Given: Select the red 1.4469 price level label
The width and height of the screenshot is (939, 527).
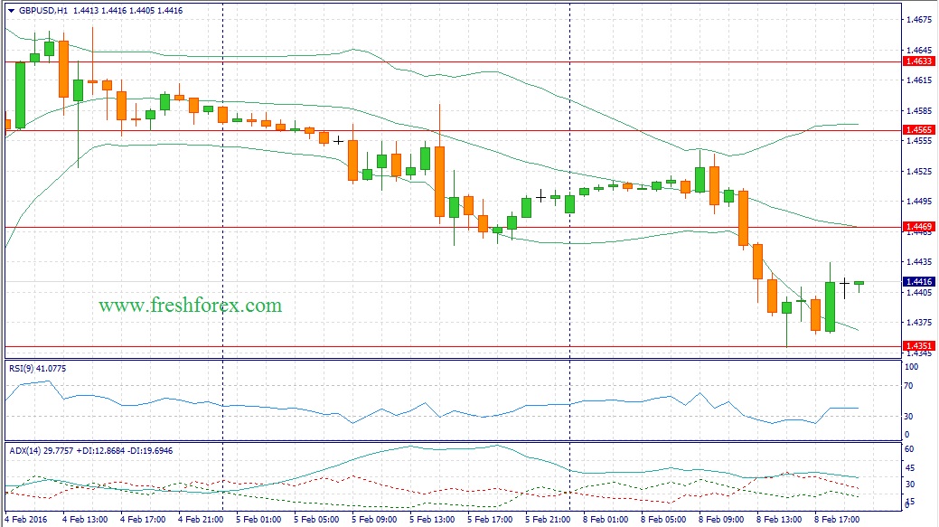Looking at the screenshot, I should [919, 227].
